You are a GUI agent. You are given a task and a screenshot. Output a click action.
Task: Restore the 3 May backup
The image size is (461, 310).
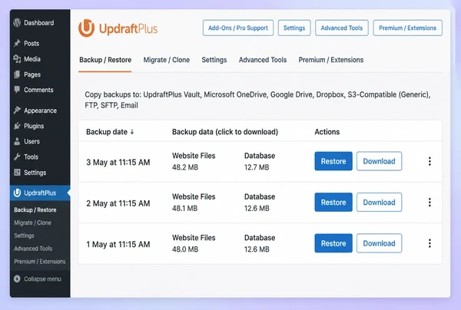pyautogui.click(x=333, y=161)
